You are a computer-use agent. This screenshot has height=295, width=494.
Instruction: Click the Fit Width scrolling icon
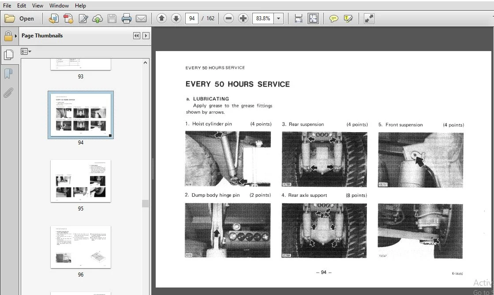click(298, 18)
